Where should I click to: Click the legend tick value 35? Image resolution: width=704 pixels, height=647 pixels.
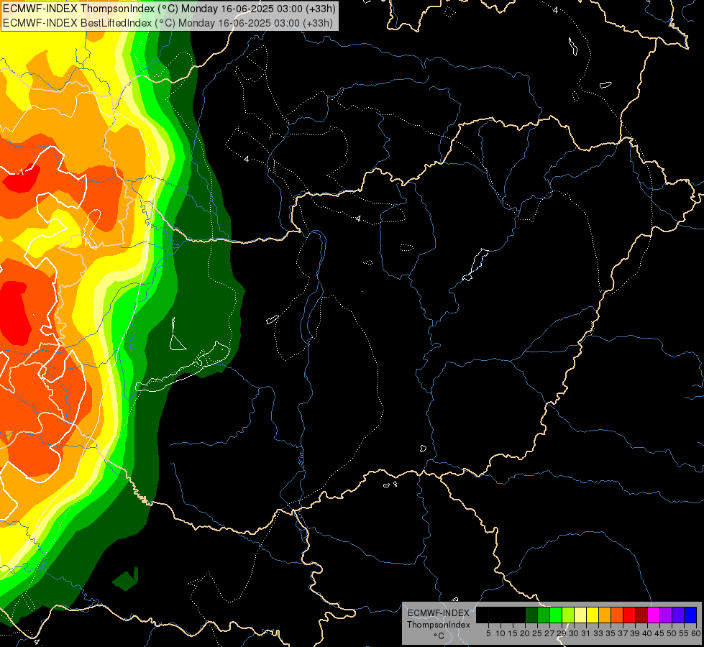611,633
